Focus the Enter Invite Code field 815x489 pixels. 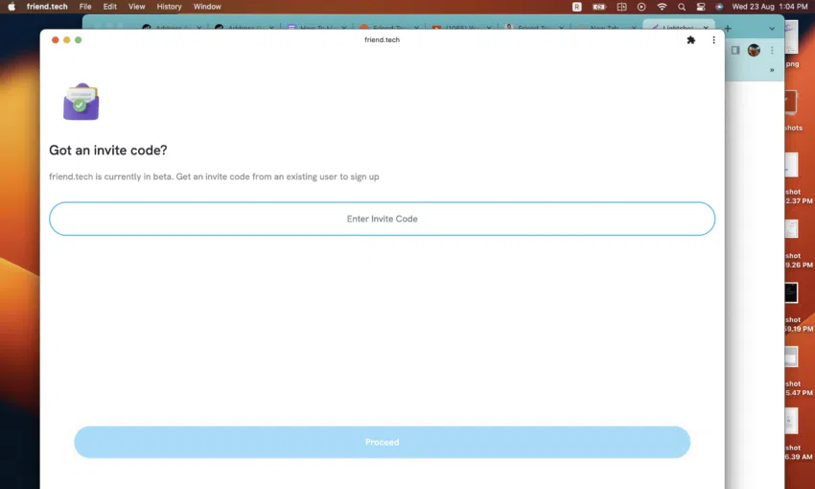click(382, 219)
